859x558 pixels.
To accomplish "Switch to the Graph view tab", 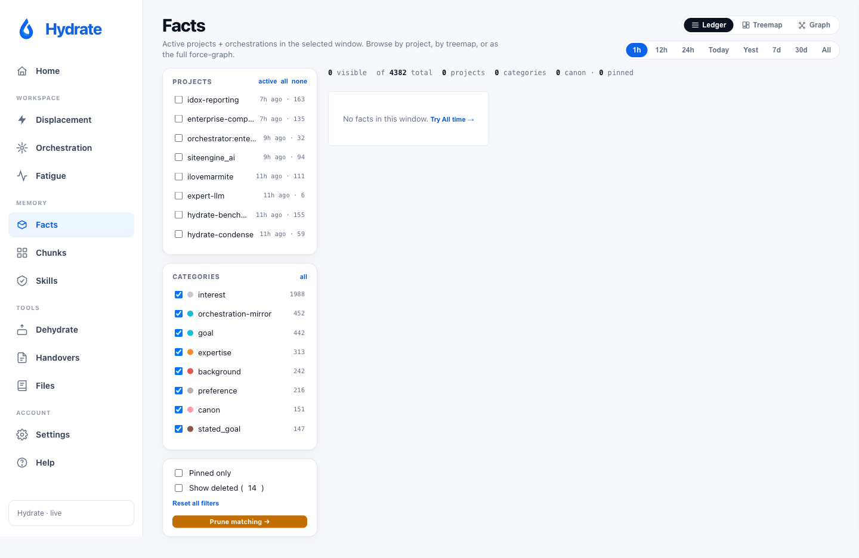I will (814, 25).
